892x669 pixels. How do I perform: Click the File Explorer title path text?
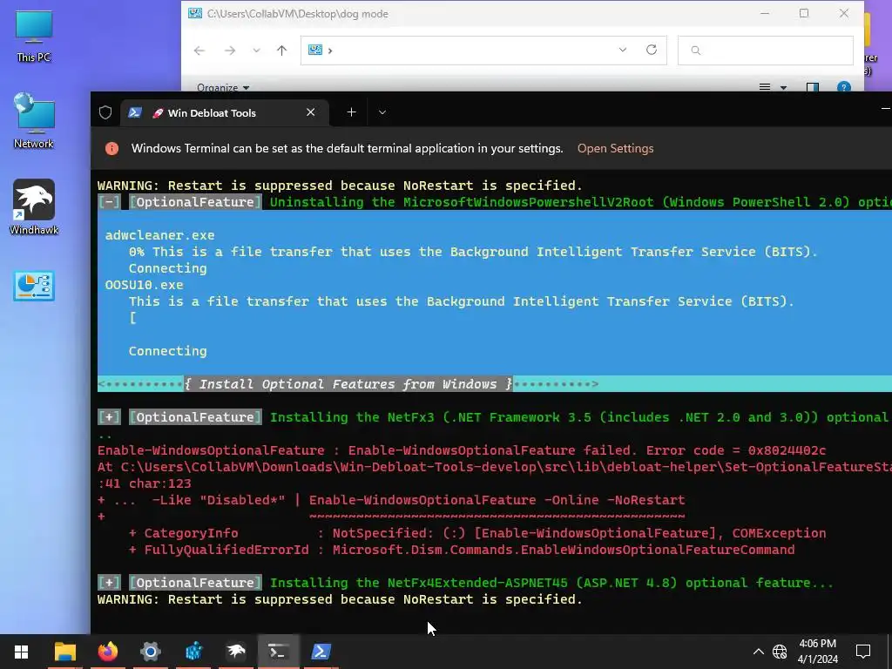pos(298,14)
